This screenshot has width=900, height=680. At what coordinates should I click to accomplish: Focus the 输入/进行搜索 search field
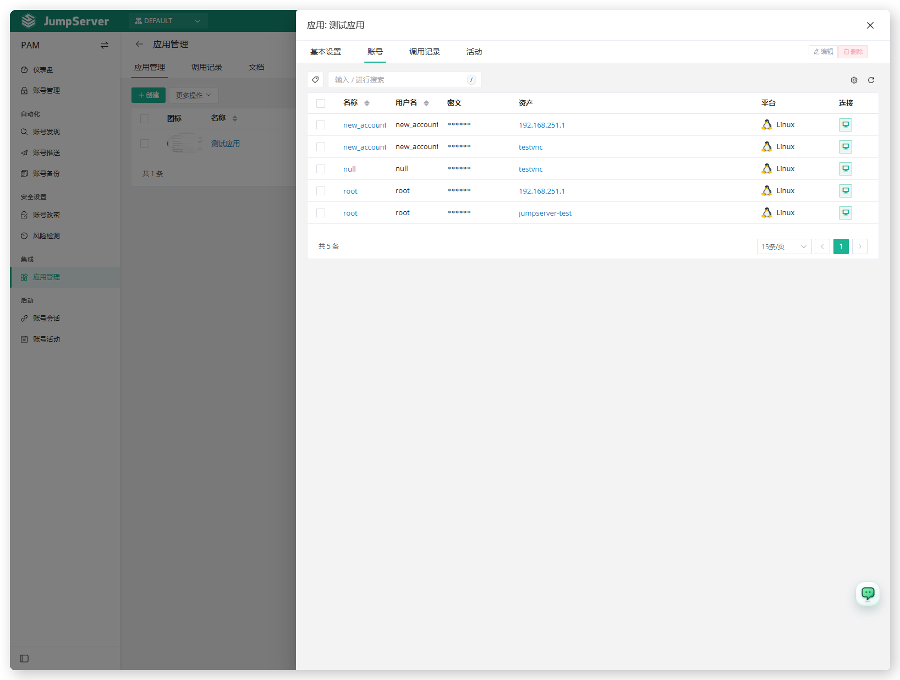click(405, 80)
